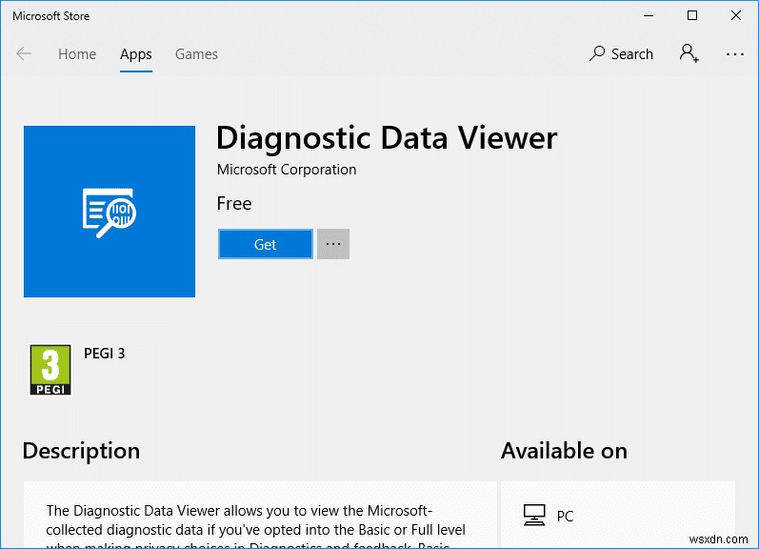
Task: Open the three-dot menu in the navigation bar
Action: point(734,54)
